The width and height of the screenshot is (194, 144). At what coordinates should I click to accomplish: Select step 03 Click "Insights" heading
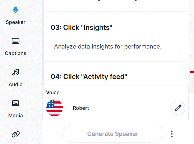point(81,27)
